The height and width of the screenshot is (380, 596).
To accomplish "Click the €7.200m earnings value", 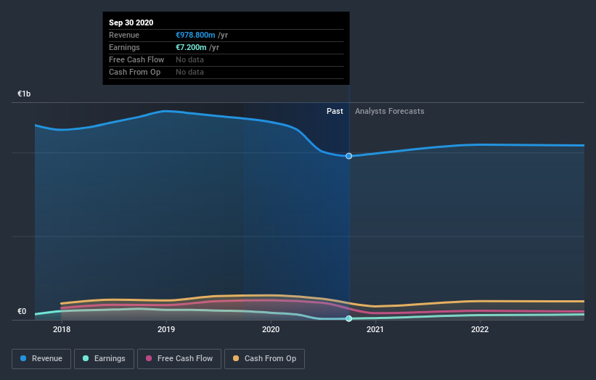I will [191, 47].
